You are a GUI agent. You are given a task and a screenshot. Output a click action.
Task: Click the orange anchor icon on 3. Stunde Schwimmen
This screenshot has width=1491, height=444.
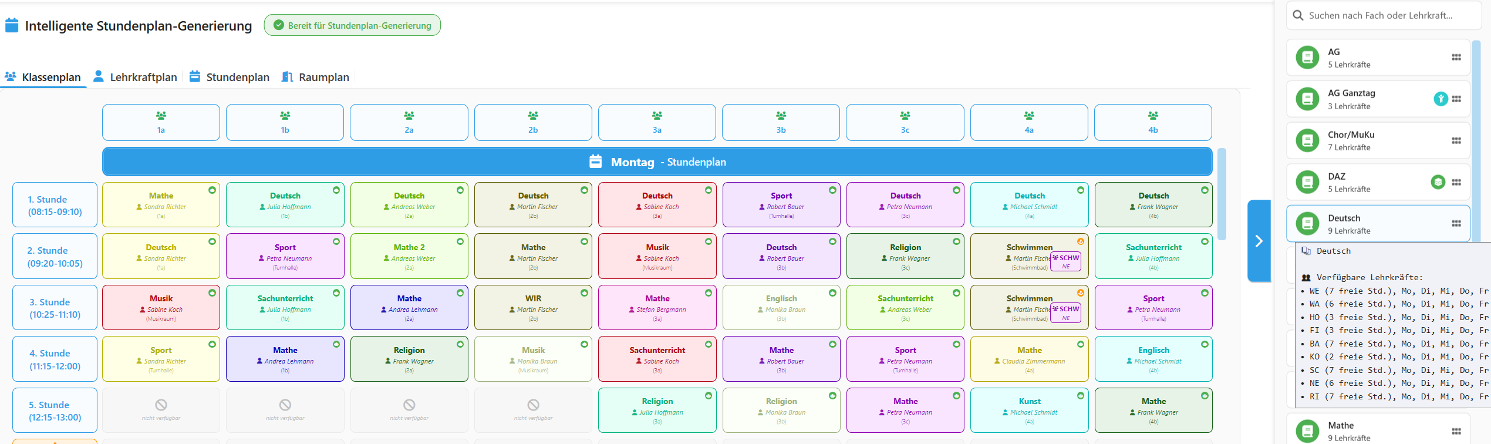pyautogui.click(x=1080, y=293)
